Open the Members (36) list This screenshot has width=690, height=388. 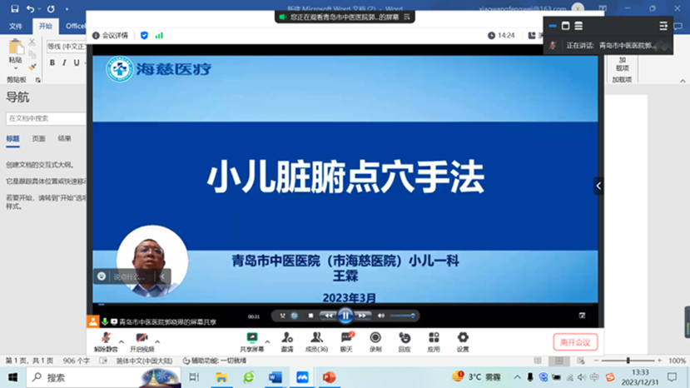(316, 342)
